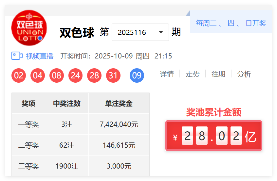Screen dimensions: 277x181
Task: Click red ball number 24
Action: [x=75, y=75]
